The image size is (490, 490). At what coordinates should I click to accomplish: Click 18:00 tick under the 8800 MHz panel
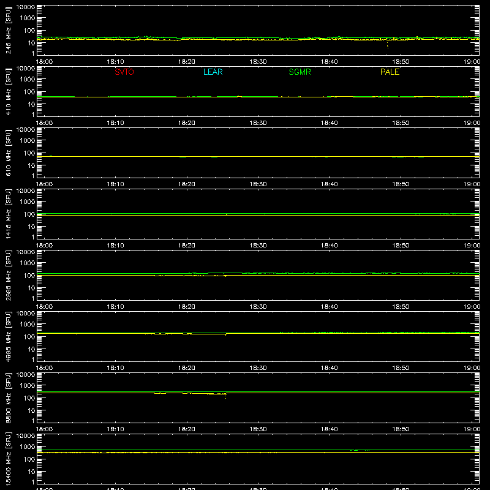coord(44,429)
